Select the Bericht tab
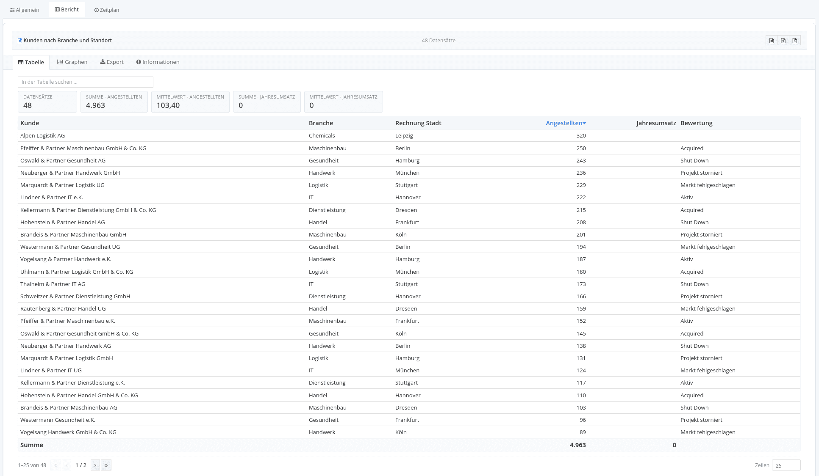Viewport: 819px width, 476px height. coord(67,9)
